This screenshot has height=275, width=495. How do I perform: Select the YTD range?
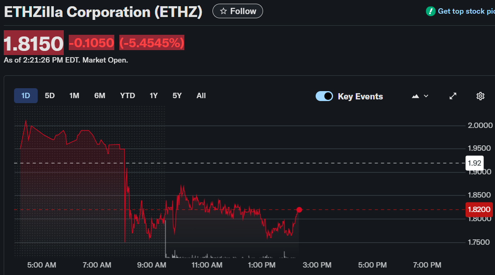coord(128,96)
